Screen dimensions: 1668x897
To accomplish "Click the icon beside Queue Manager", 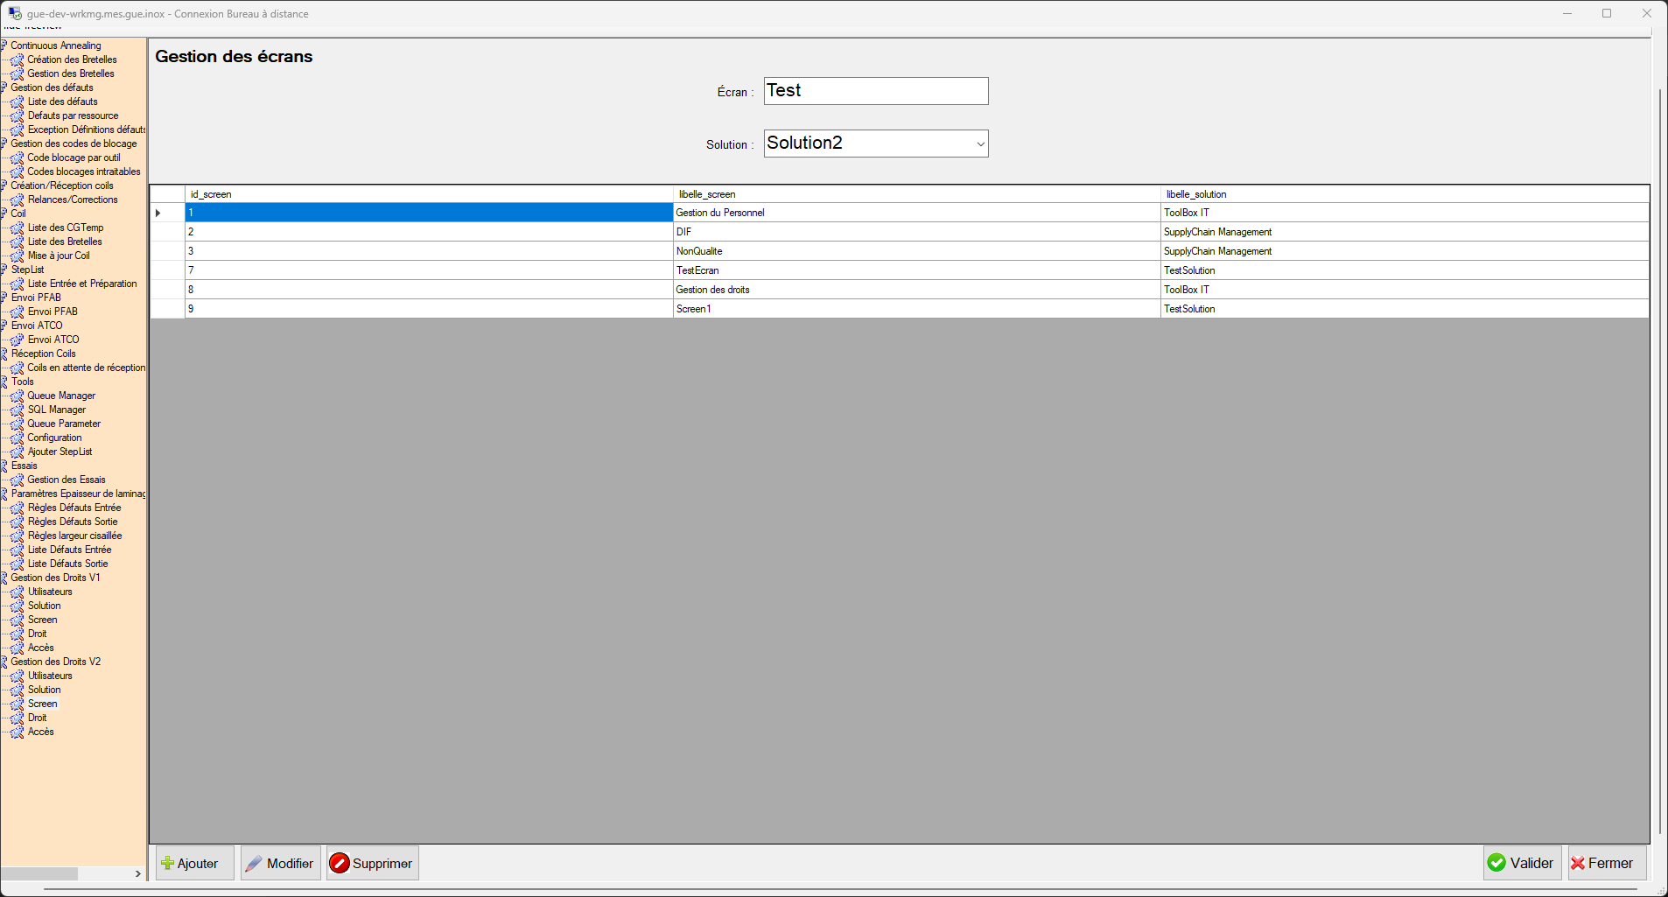I will (17, 396).
